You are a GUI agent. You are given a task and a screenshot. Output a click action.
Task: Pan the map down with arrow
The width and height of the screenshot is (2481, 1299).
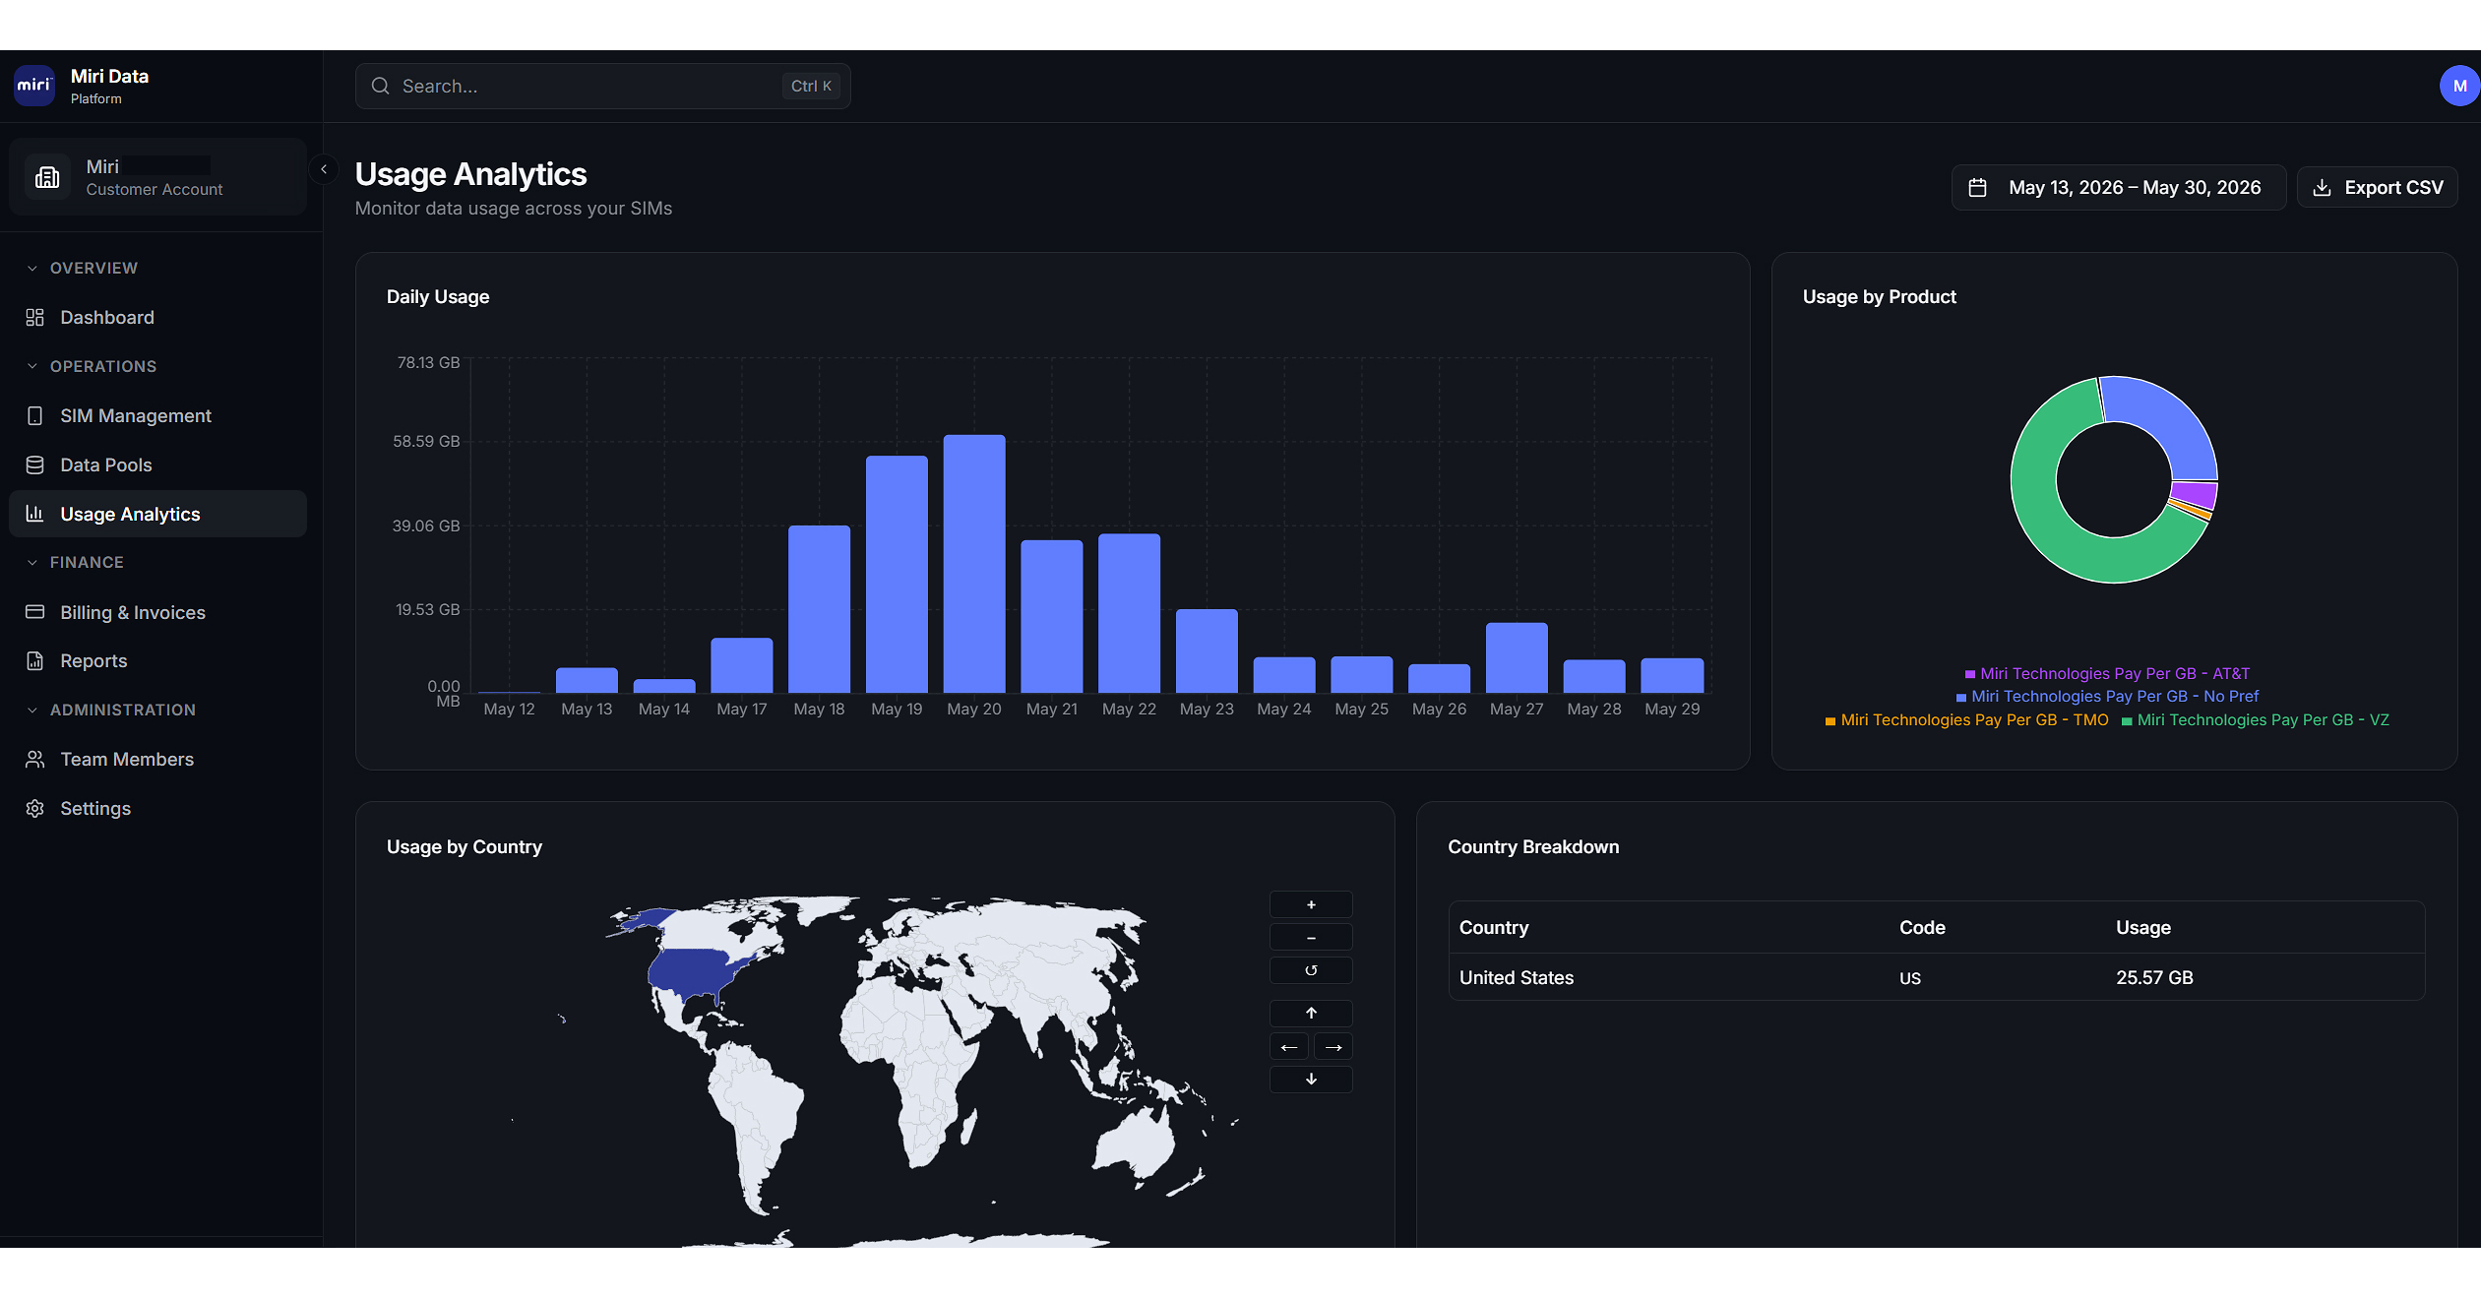tap(1311, 1080)
